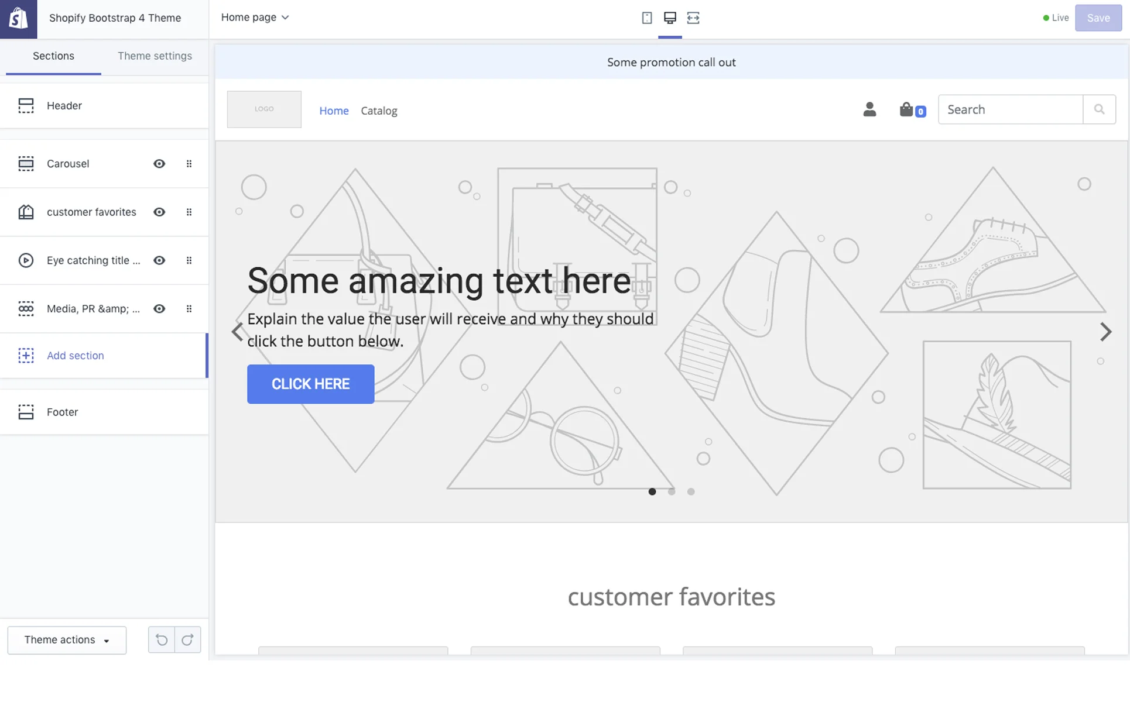Hide the customer favorites section
Viewport: 1130px width, 702px height.
click(x=159, y=212)
